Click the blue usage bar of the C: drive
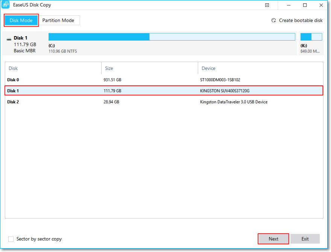Image resolution: width=331 pixels, height=252 pixels. (98, 36)
